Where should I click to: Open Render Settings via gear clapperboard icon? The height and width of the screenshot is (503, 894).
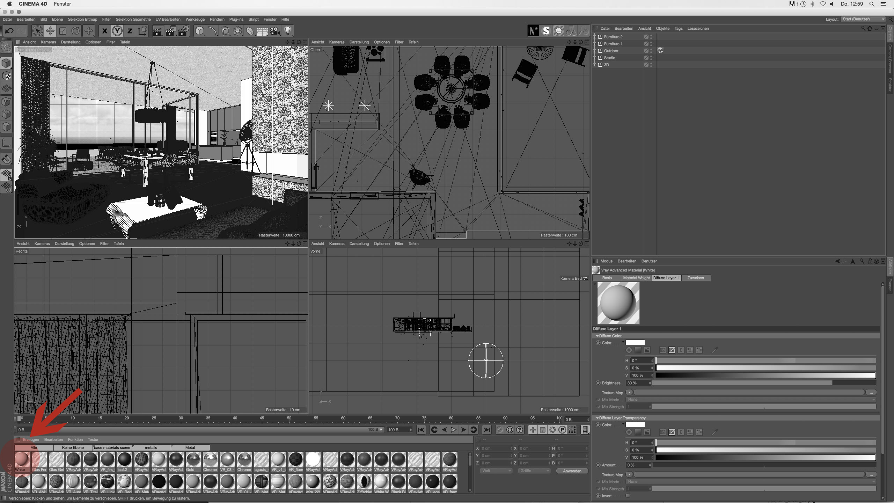coord(183,31)
